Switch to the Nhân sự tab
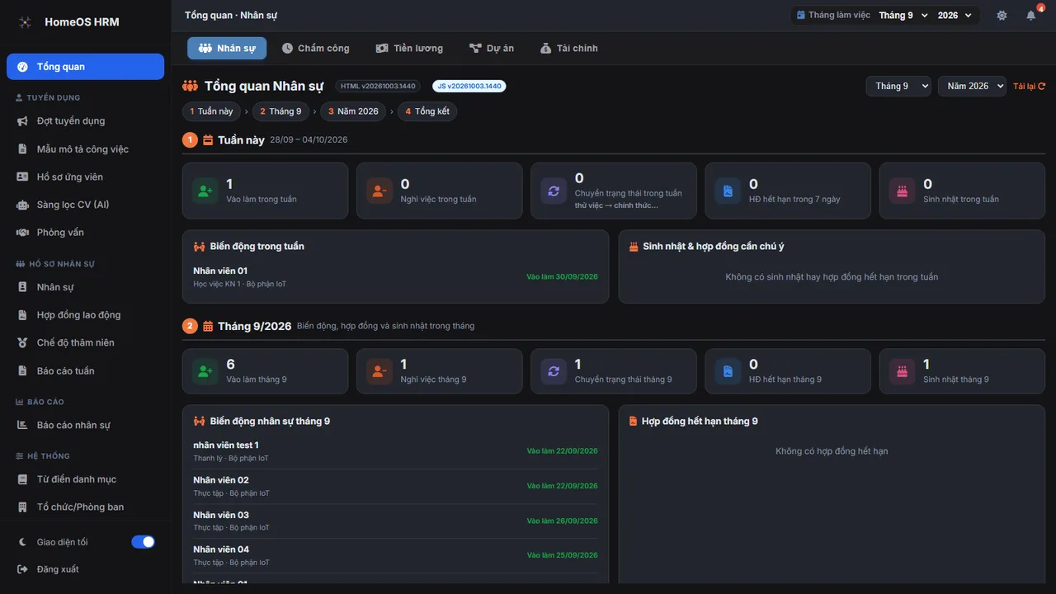 227,48
